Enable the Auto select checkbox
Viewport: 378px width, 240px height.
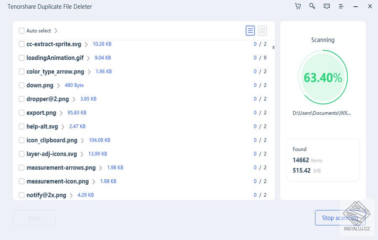21,31
